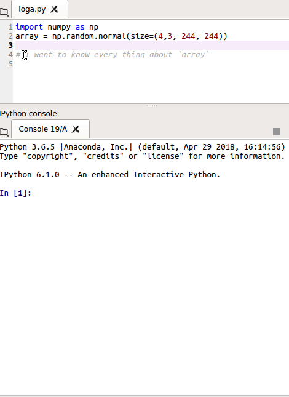The height and width of the screenshot is (397, 289).
Task: Close the Console 19/A tab
Action: pos(76,129)
